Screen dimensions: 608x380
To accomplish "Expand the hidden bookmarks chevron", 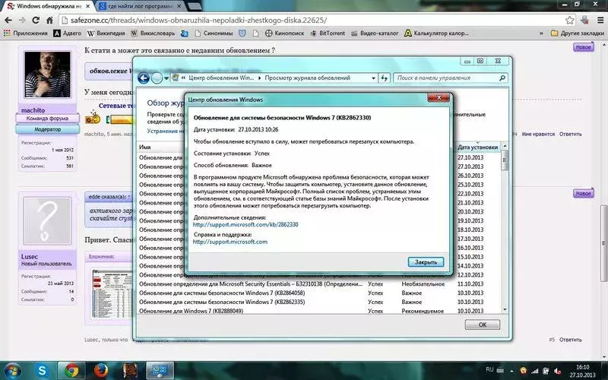I will (541, 33).
